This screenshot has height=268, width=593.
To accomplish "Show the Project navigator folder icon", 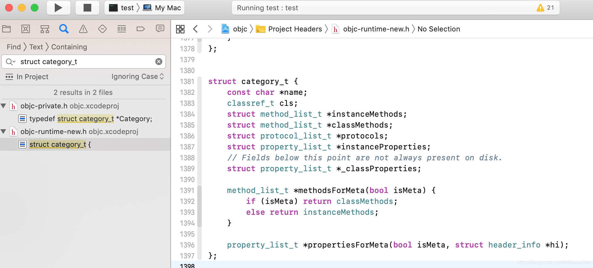I will pyautogui.click(x=6, y=29).
